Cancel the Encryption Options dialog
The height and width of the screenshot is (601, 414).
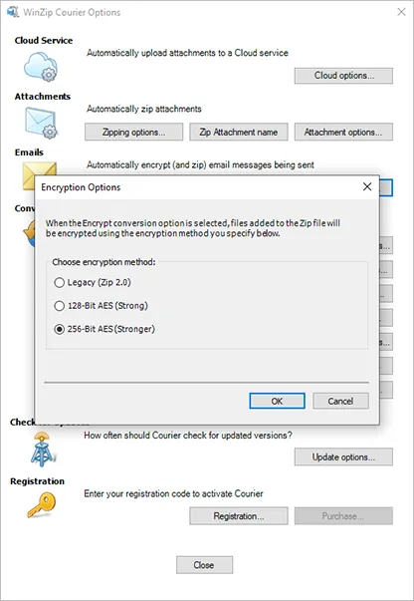click(340, 401)
